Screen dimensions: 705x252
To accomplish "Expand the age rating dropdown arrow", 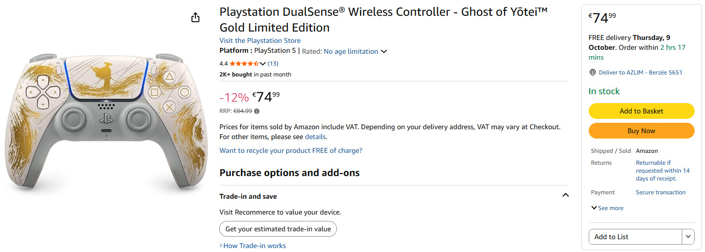I will pos(384,51).
